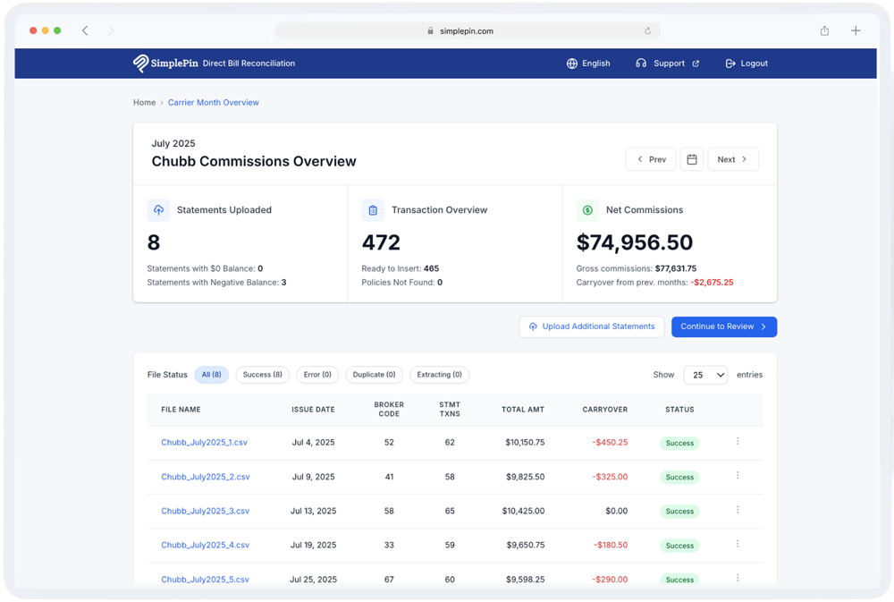
Task: Click browser forward arrow
Action: click(111, 30)
